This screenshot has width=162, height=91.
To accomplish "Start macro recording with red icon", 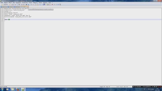I will tap(52, 5).
